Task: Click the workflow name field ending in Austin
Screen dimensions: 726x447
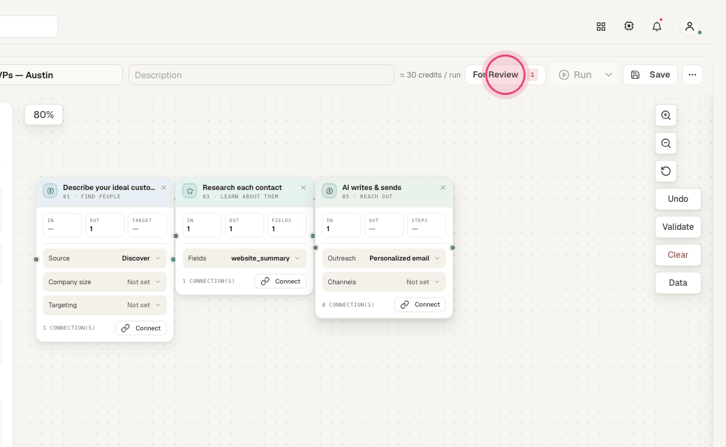Action: click(60, 75)
